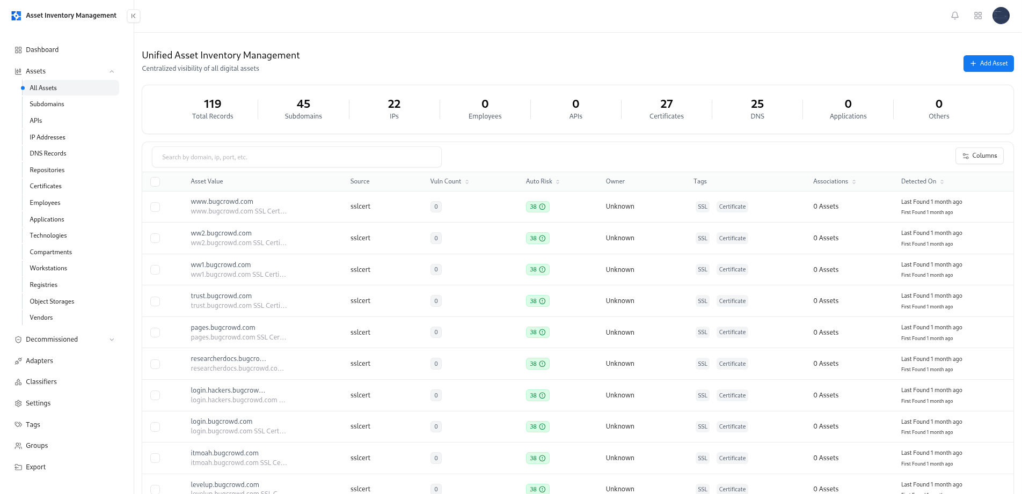Image resolution: width=1022 pixels, height=494 pixels.
Task: Click risk info icon for www.bugcrowd.com
Action: (542, 207)
